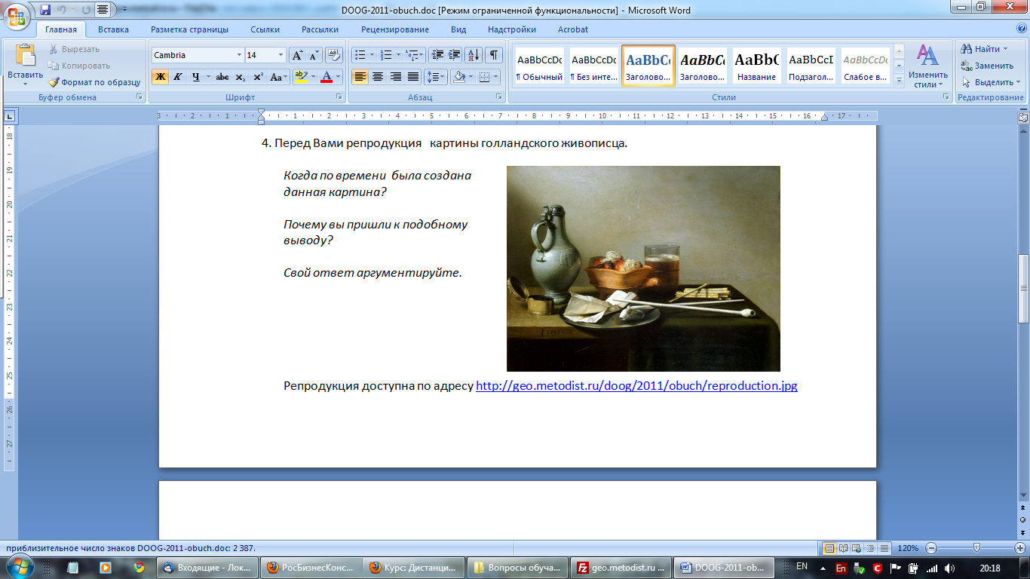
Task: Adjust the zoom slider handle
Action: tap(977, 548)
